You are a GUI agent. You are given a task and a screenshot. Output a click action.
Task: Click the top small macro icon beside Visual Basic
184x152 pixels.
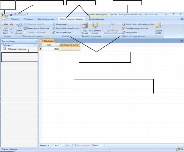[x=11, y=24]
